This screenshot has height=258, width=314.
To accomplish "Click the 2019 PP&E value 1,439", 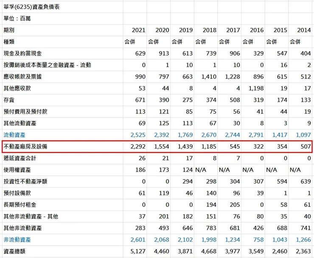I will coord(185,147).
